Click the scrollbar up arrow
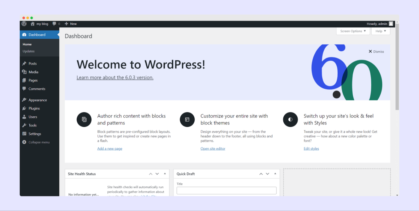 coord(397,22)
